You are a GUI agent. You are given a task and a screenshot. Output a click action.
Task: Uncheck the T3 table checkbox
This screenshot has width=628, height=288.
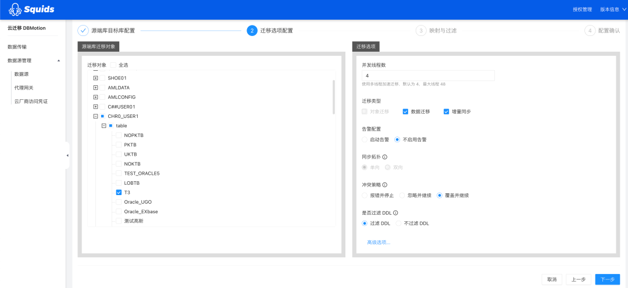119,192
